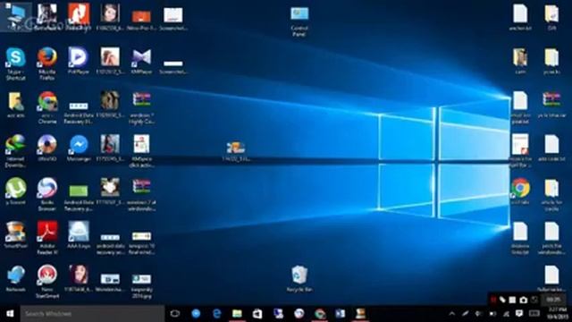The image size is (572, 322).
Task: Open the Store icon on the taskbar
Action: pyautogui.click(x=257, y=314)
